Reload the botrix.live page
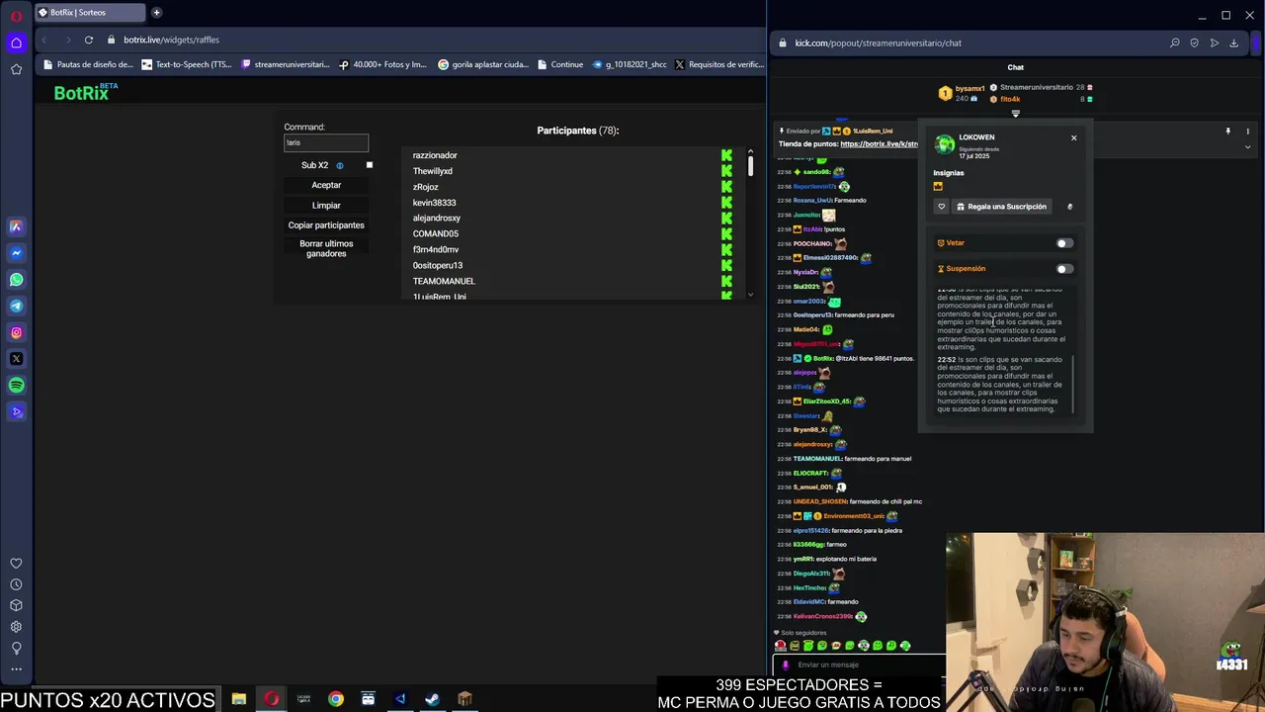Screen dimensions: 1265x712 (89, 40)
